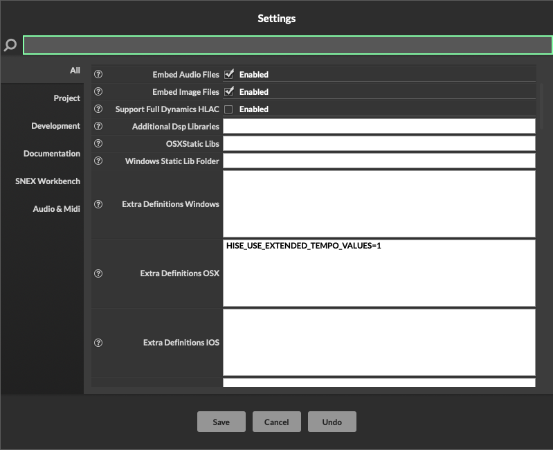This screenshot has height=450, width=553.
Task: Click the Embed Audio Files label
Action: (186, 74)
